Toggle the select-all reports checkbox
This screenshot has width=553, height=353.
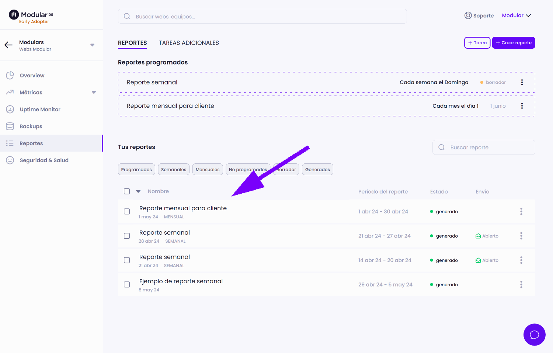127,191
